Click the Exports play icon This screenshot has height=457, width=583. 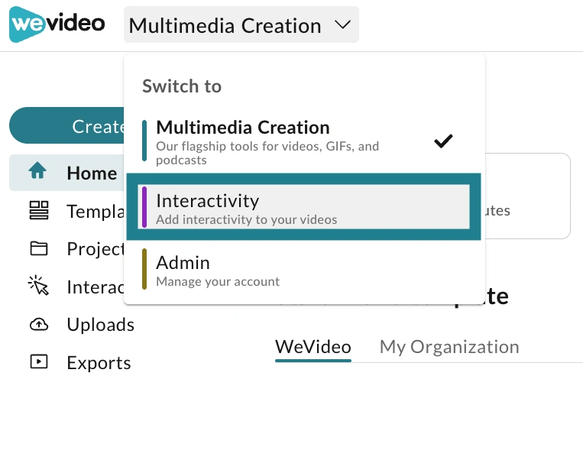coord(39,361)
